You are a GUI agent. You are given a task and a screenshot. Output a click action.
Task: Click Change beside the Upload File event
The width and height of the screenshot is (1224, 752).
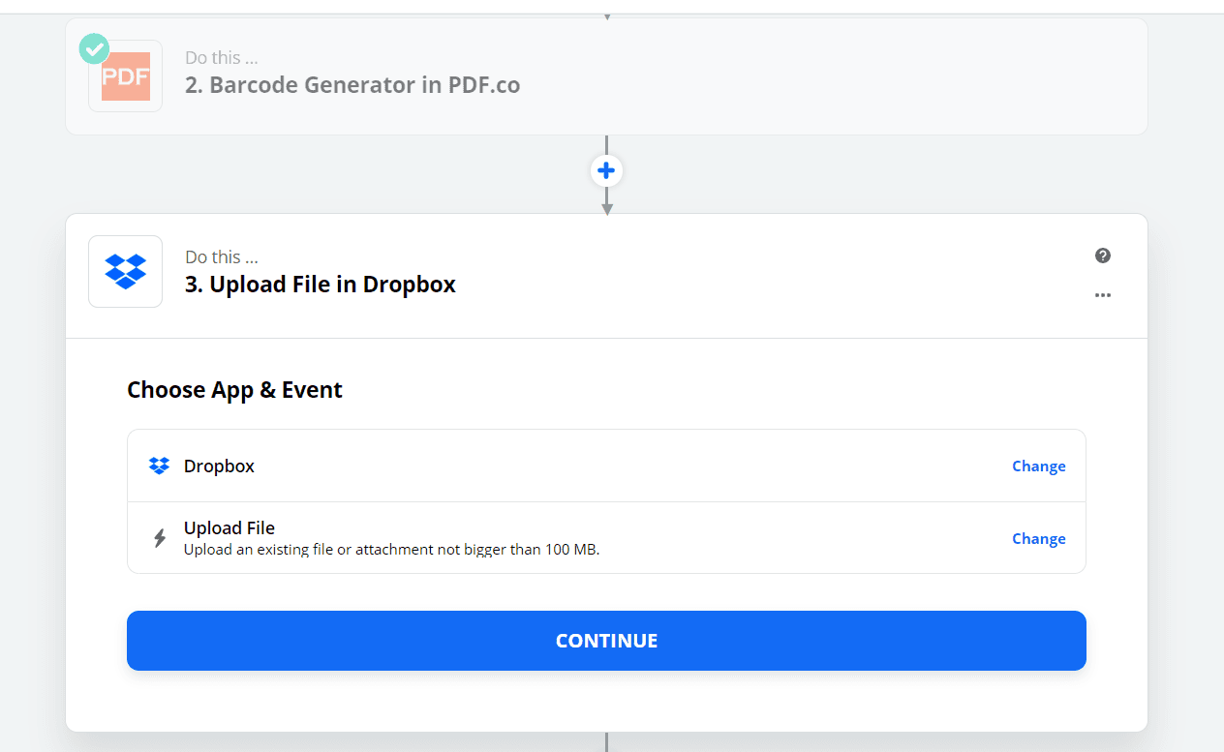(x=1038, y=538)
